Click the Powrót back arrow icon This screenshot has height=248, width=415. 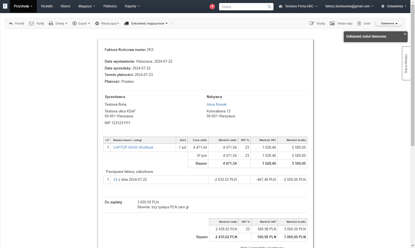[x=11, y=24]
